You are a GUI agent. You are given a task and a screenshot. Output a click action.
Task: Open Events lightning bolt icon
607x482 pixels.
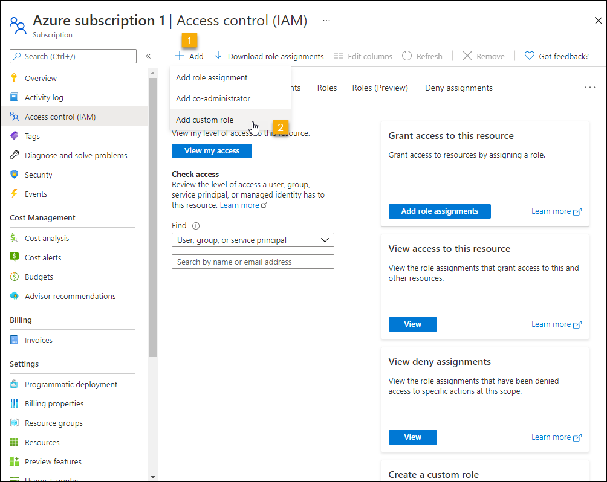pyautogui.click(x=15, y=194)
